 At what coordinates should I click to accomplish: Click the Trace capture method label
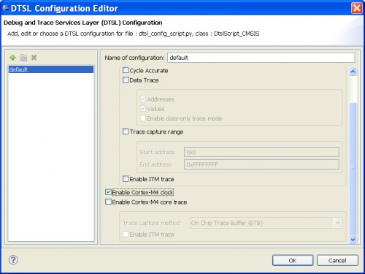pyautogui.click(x=152, y=223)
